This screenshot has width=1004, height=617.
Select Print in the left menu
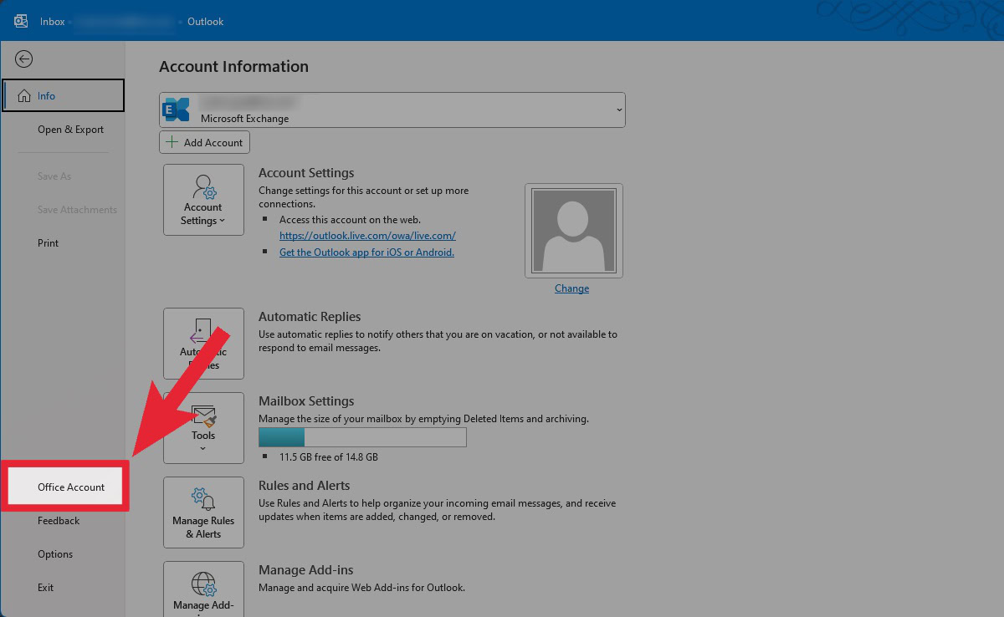pyautogui.click(x=49, y=243)
